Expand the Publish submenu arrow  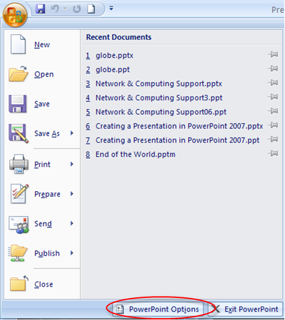pyautogui.click(x=72, y=253)
